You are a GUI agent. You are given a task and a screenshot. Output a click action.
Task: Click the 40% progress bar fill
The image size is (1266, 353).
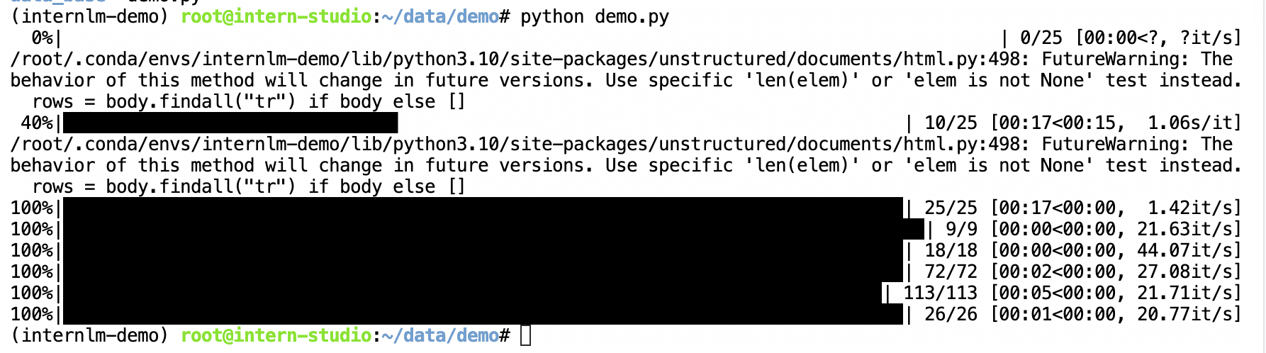coord(230,123)
